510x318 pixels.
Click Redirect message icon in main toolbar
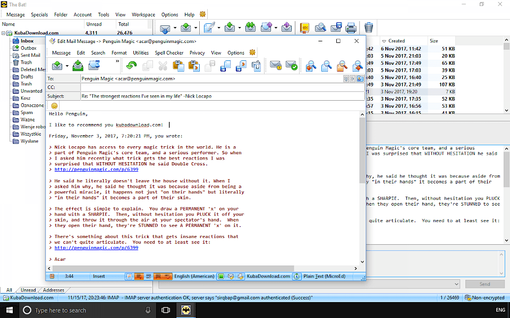click(286, 28)
